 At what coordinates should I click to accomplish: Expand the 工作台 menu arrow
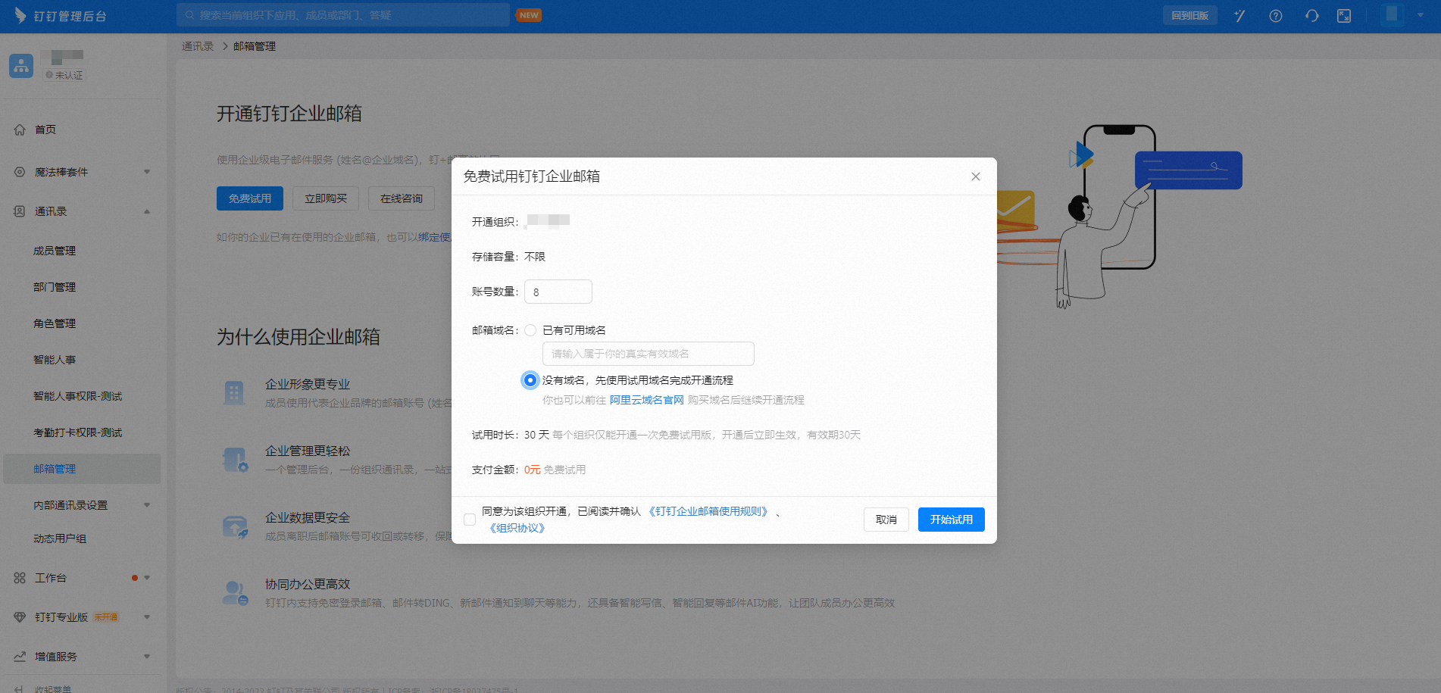pos(147,578)
